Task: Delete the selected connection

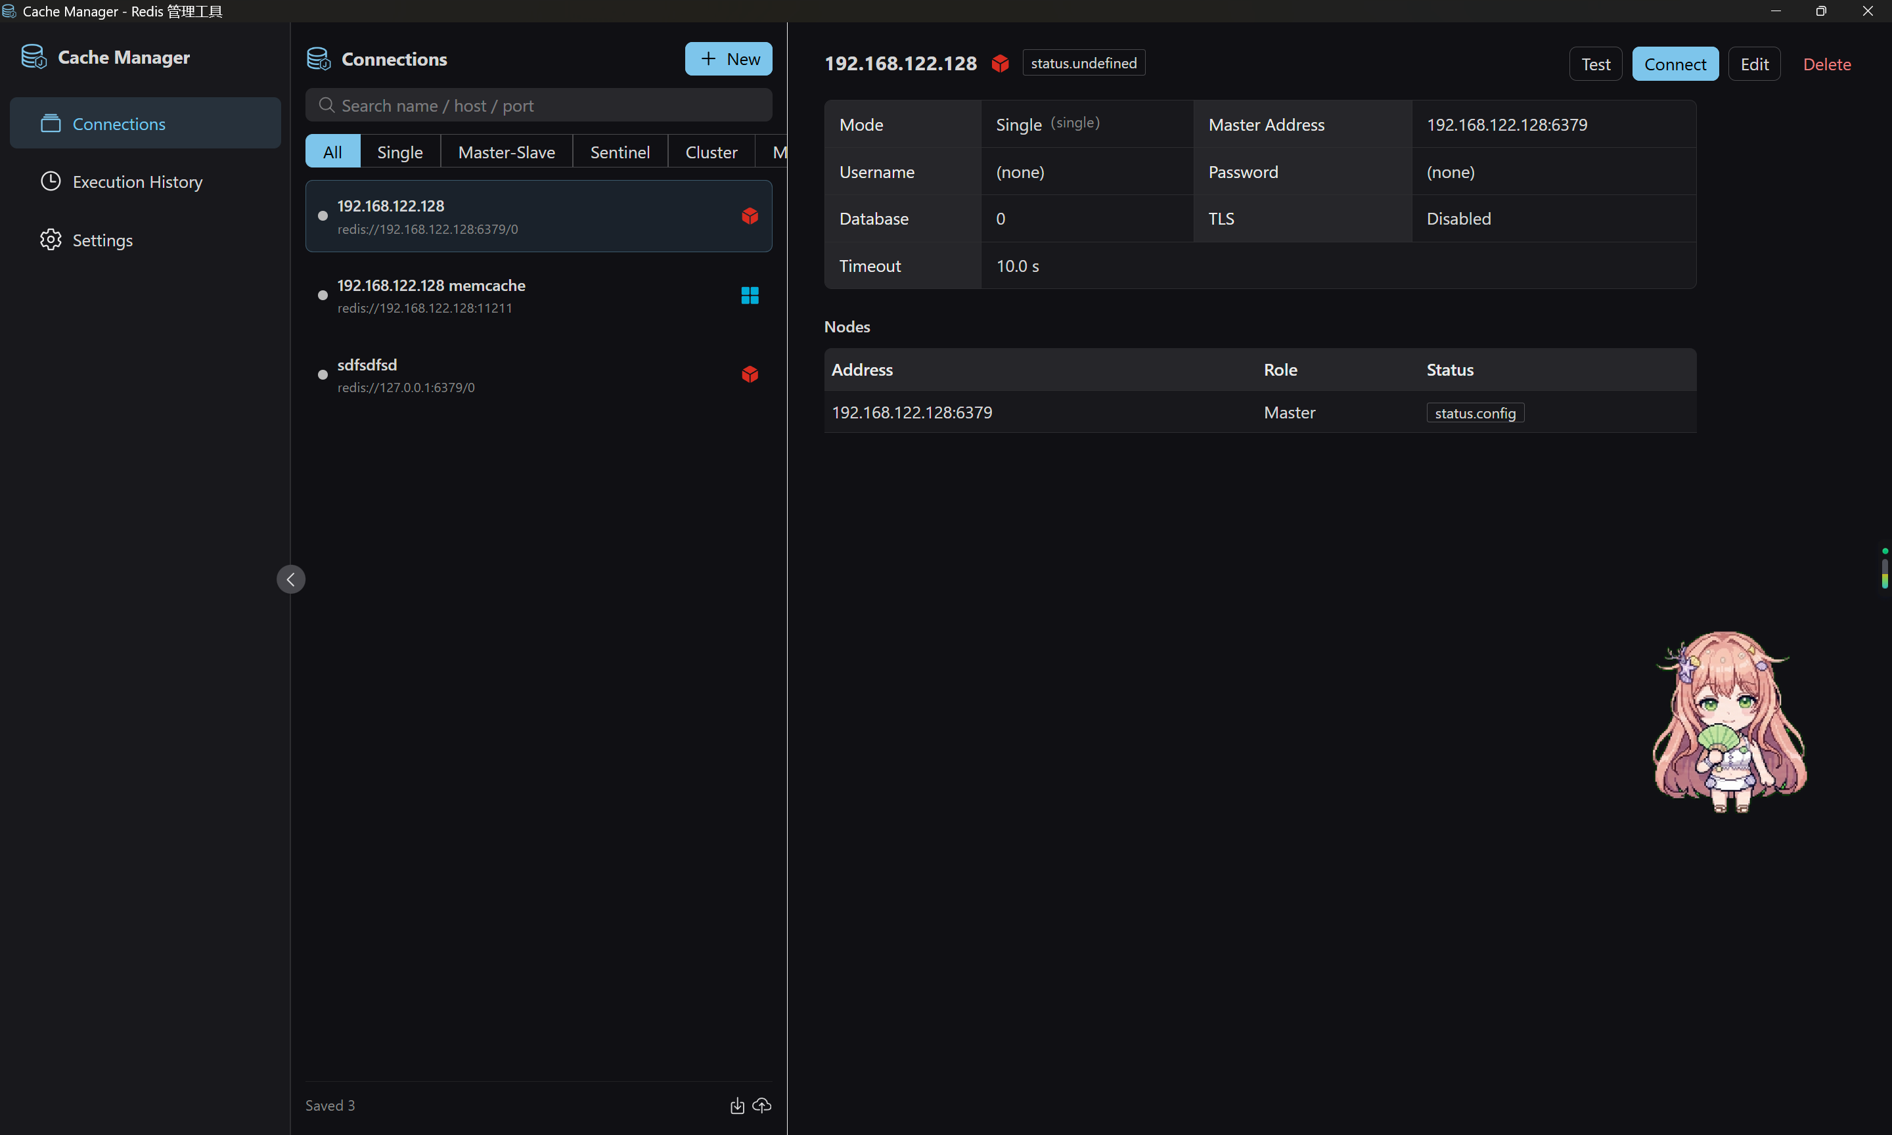Action: coord(1827,64)
